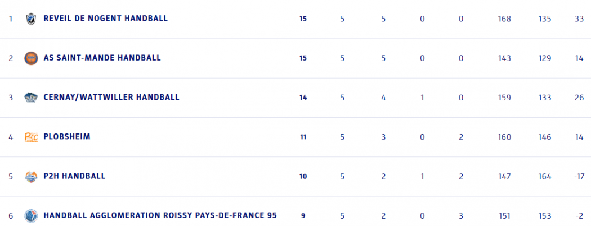The height and width of the screenshot is (226, 591).
Task: Open HANDBALL AGGLOMERATION ROISSY PAYS-DE-FRANCE 95 link
Action: [x=160, y=215]
